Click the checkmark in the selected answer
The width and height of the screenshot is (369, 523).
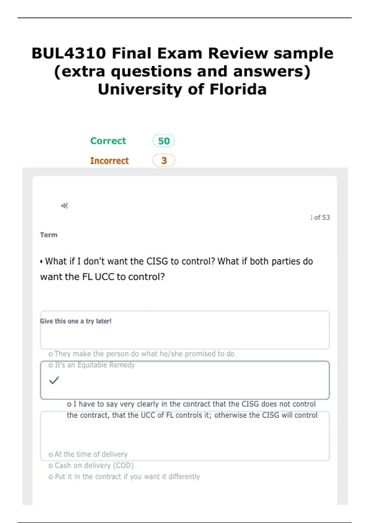(x=54, y=380)
